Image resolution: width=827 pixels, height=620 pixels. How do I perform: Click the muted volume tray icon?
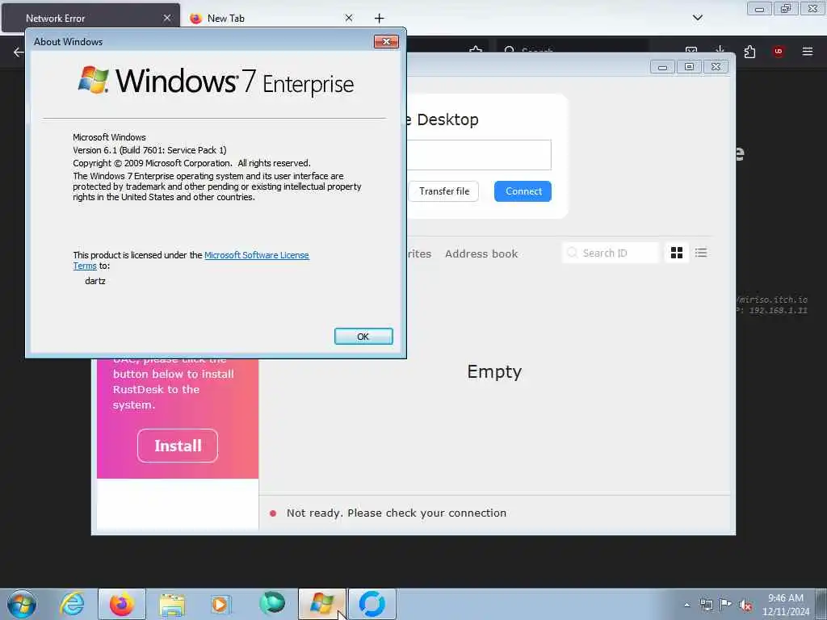click(x=745, y=605)
